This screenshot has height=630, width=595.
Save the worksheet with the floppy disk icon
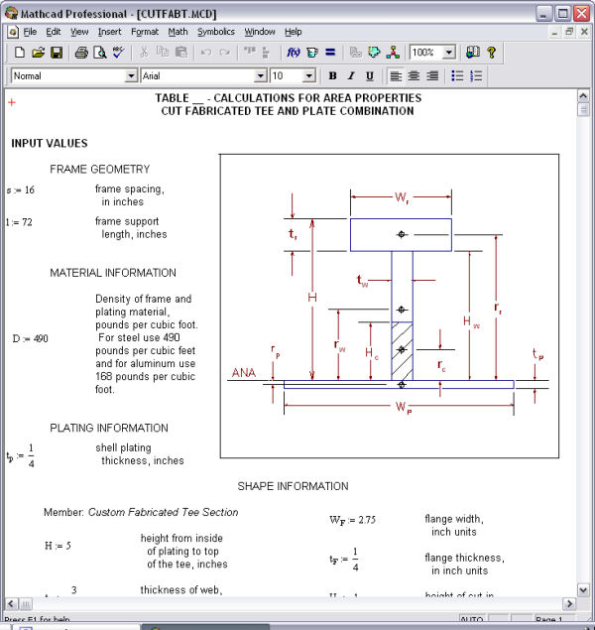pyautogui.click(x=56, y=53)
